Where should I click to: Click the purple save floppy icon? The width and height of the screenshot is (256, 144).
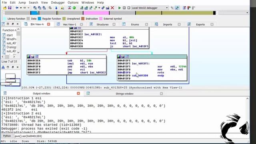10,8
